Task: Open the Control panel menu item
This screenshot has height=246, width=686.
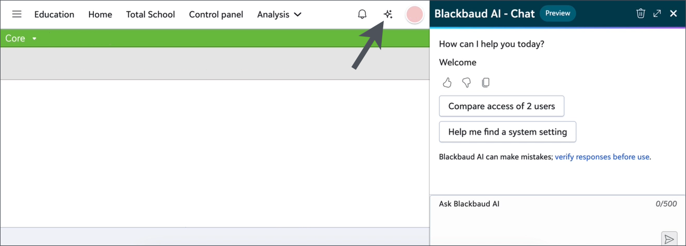Action: 216,14
